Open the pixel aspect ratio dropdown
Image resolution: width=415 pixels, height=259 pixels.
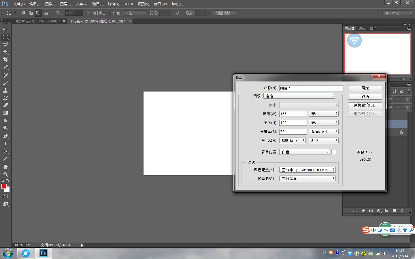tap(308, 178)
